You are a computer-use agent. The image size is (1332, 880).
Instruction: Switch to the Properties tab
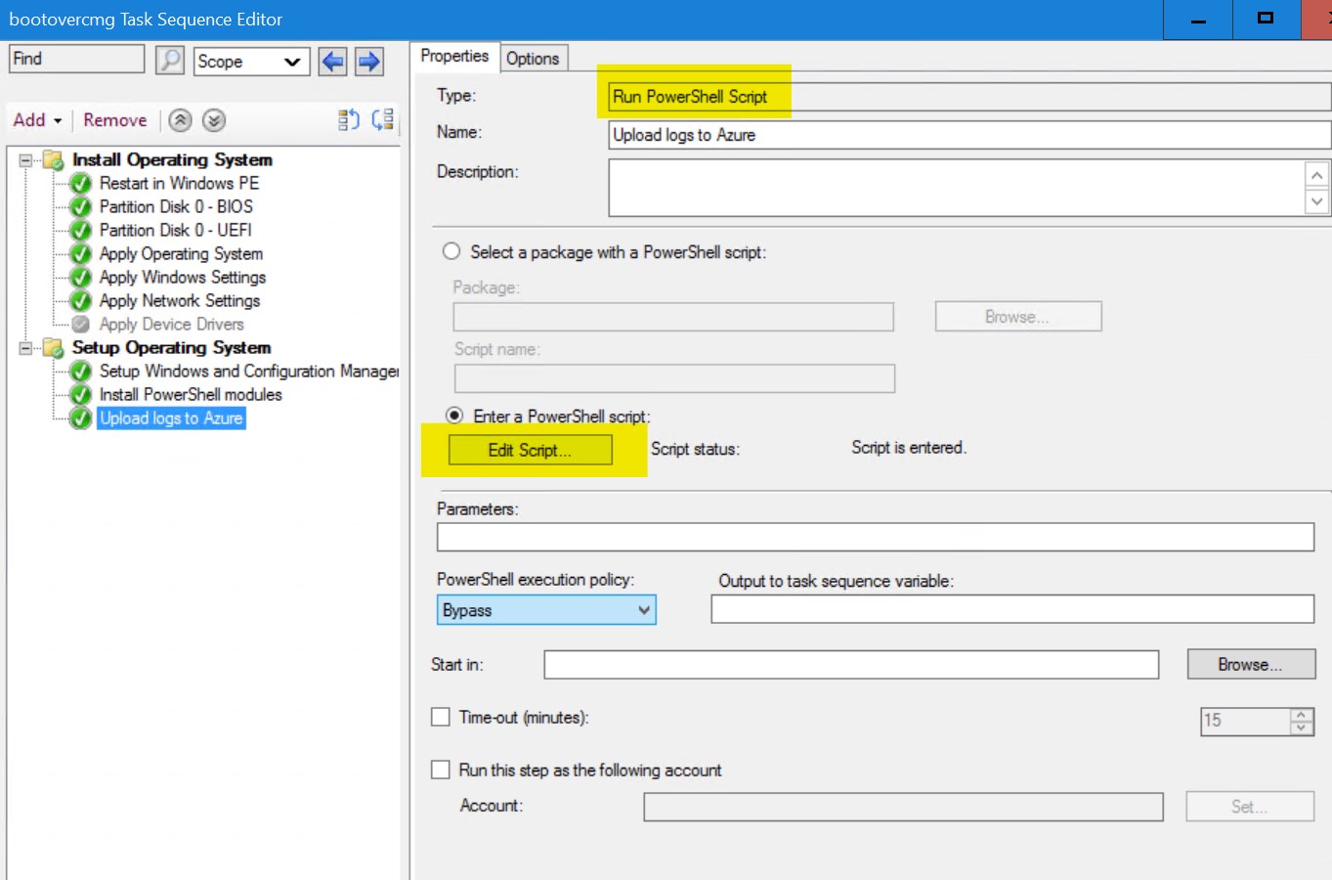click(x=454, y=57)
